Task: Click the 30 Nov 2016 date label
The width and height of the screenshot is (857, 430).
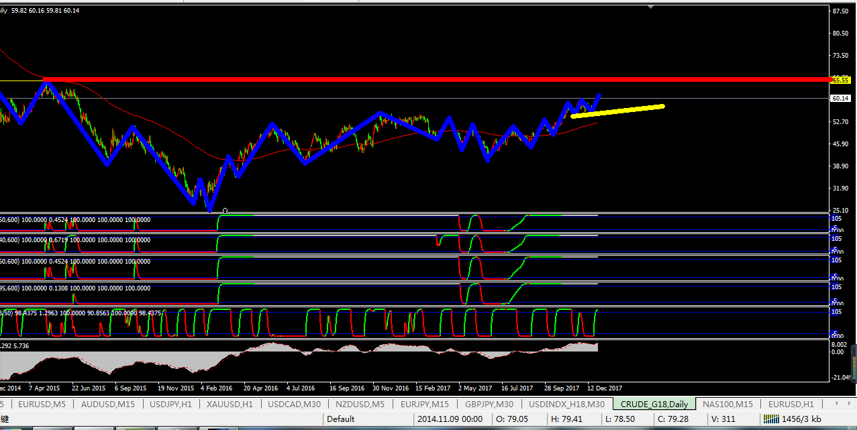Action: (391, 388)
